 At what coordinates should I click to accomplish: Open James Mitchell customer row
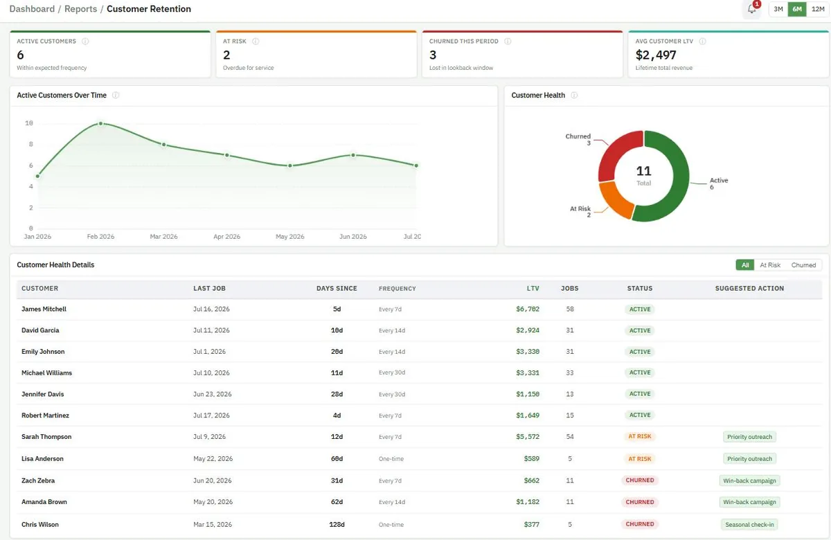pyautogui.click(x=419, y=309)
